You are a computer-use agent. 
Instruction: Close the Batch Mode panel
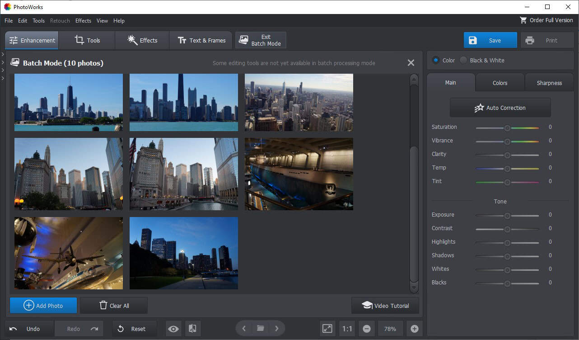tap(411, 63)
